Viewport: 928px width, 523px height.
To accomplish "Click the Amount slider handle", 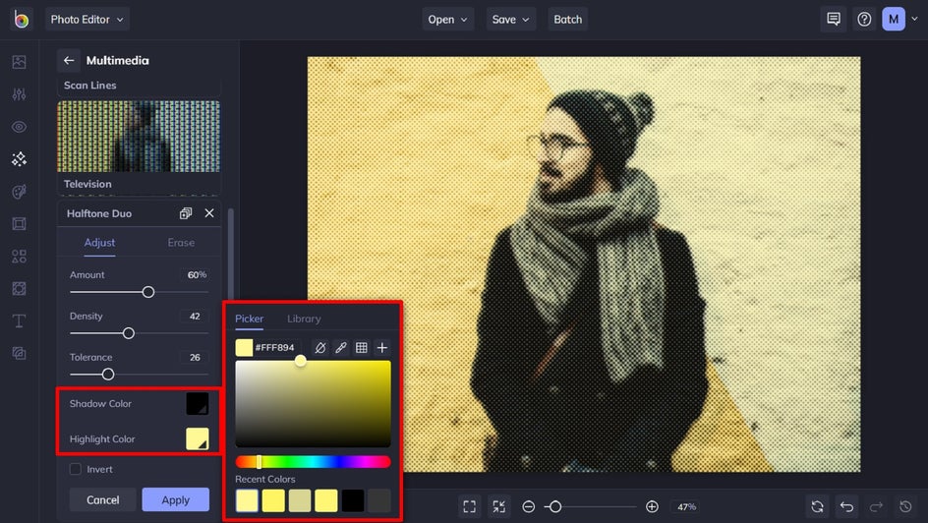I will point(148,292).
